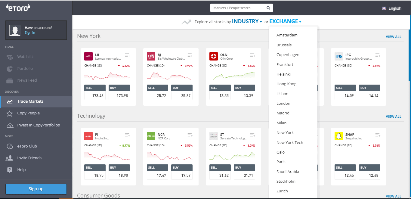Viewport: 411px width, 199px height.
Task: Click the page vertical scrollbar
Action: (409, 55)
